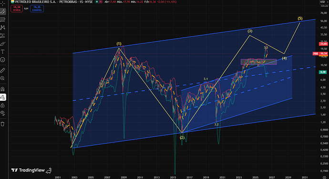The image size is (329, 179).
Task: Click the Petrobras symbol logo icon
Action: point(12,2)
